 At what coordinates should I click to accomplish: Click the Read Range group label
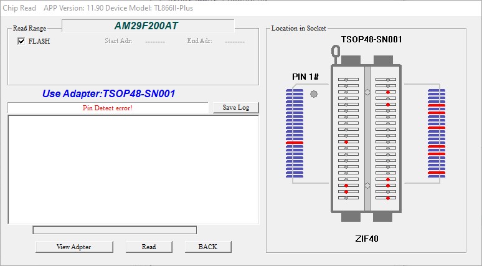point(29,28)
